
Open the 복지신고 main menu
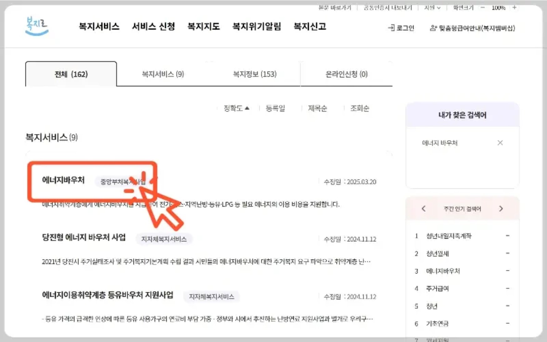point(310,27)
